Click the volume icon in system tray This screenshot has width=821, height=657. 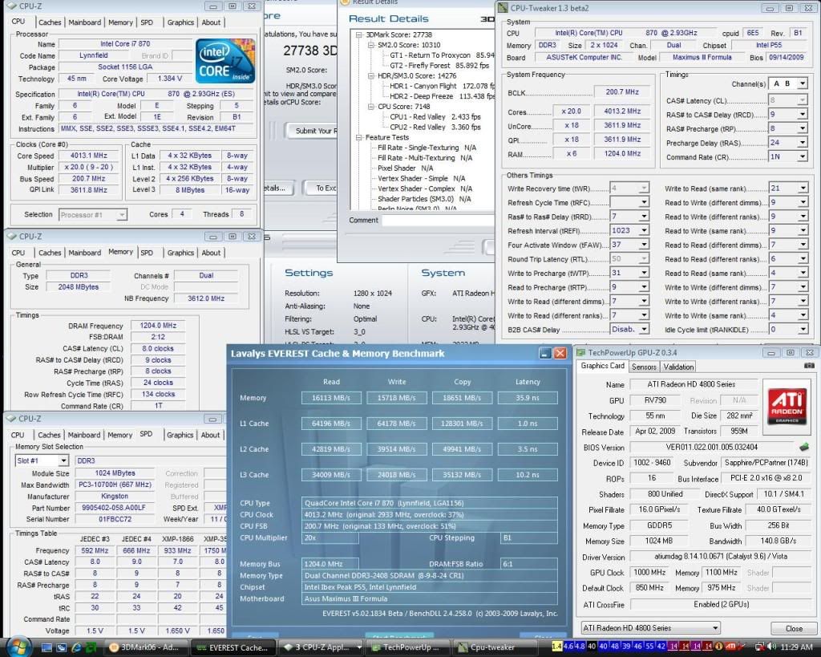(x=772, y=647)
